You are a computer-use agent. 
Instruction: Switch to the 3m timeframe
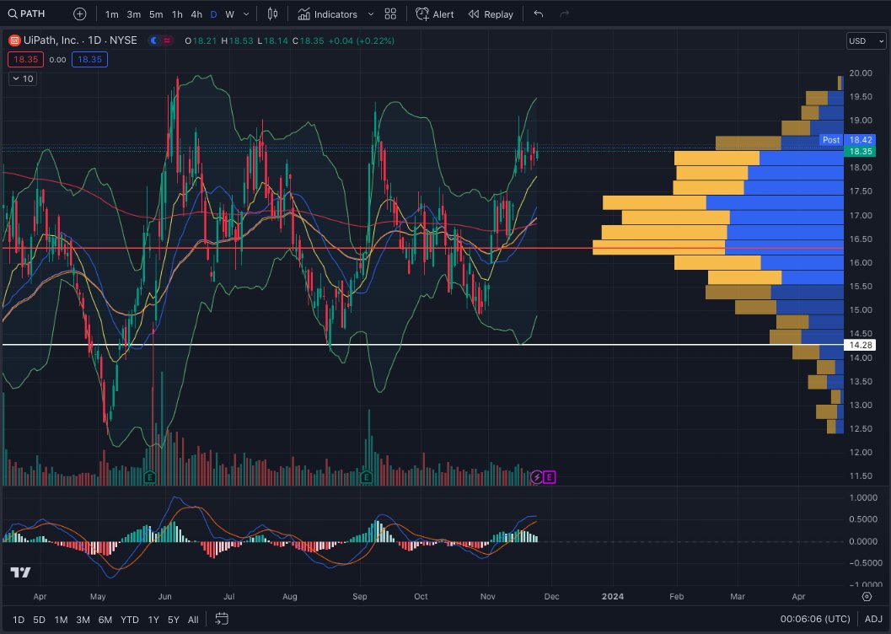[x=133, y=14]
